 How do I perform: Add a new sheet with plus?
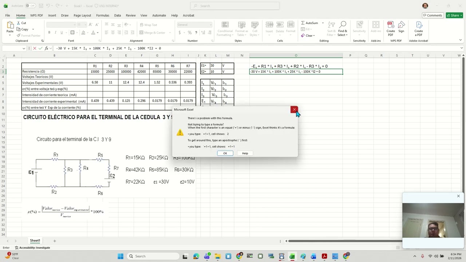(55, 241)
